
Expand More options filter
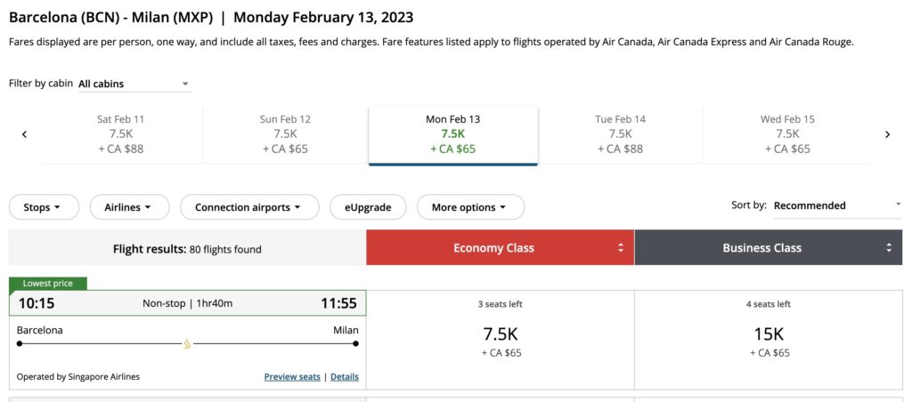pos(470,207)
